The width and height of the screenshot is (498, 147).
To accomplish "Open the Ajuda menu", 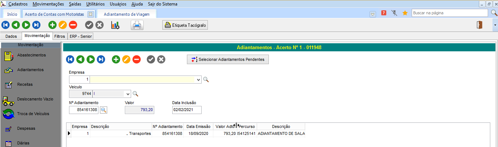I will [x=137, y=4].
